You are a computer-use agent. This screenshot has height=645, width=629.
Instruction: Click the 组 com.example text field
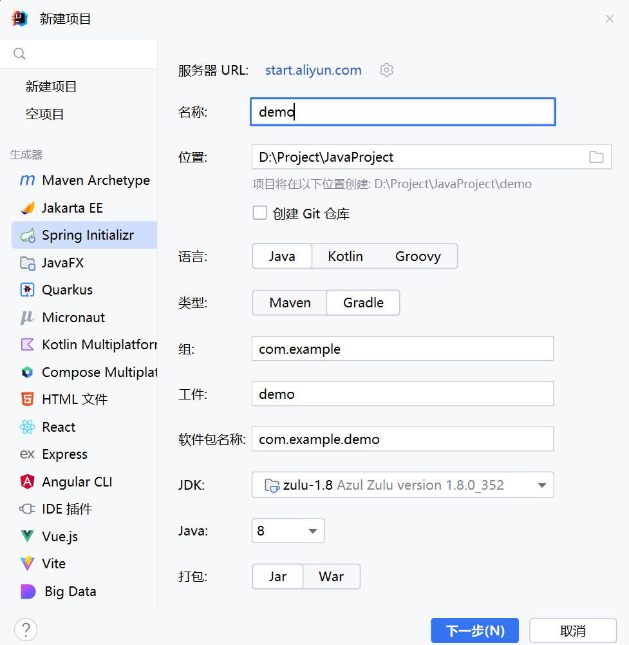[402, 349]
